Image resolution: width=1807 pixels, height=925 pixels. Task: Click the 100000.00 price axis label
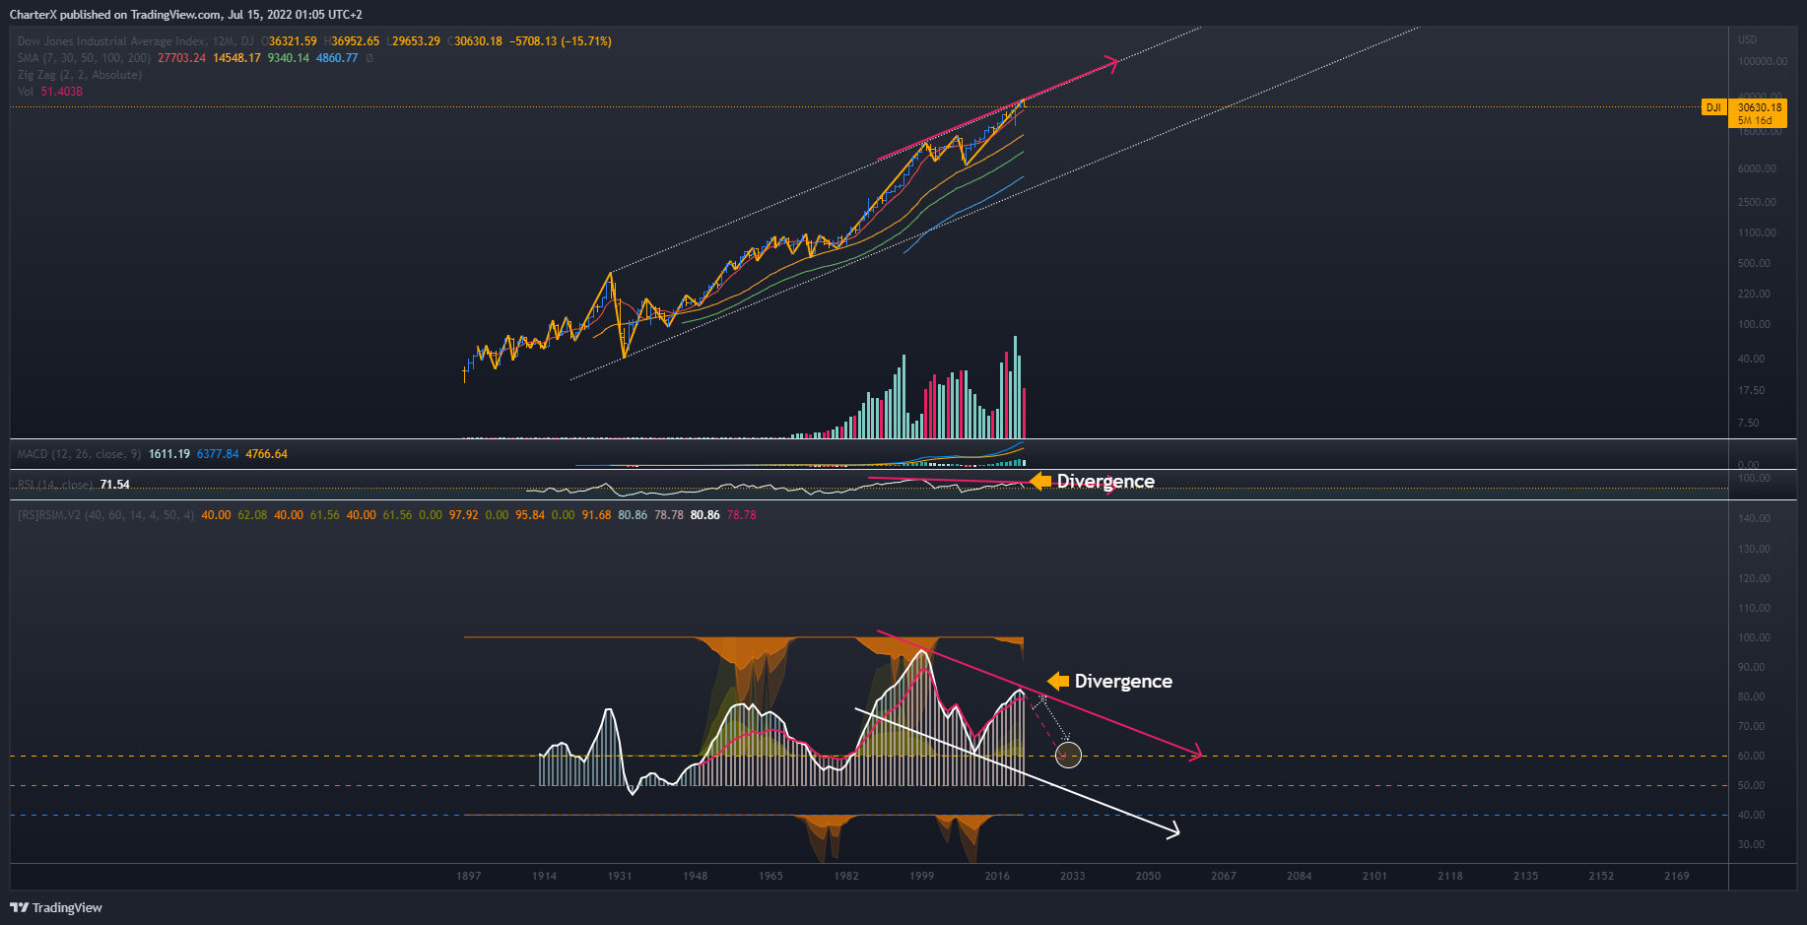1763,61
